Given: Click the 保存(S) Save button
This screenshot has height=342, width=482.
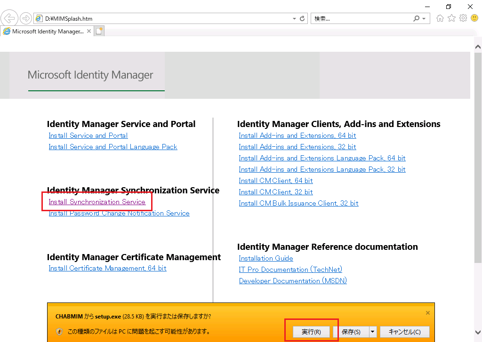Looking at the screenshot, I should click(351, 332).
